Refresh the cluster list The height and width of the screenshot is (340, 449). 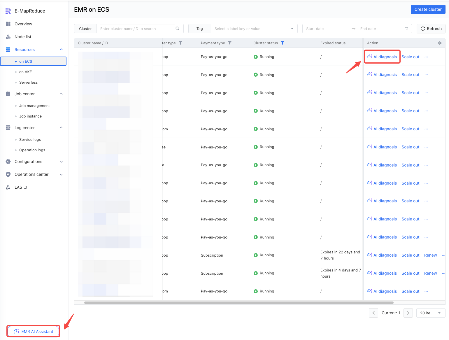431,29
